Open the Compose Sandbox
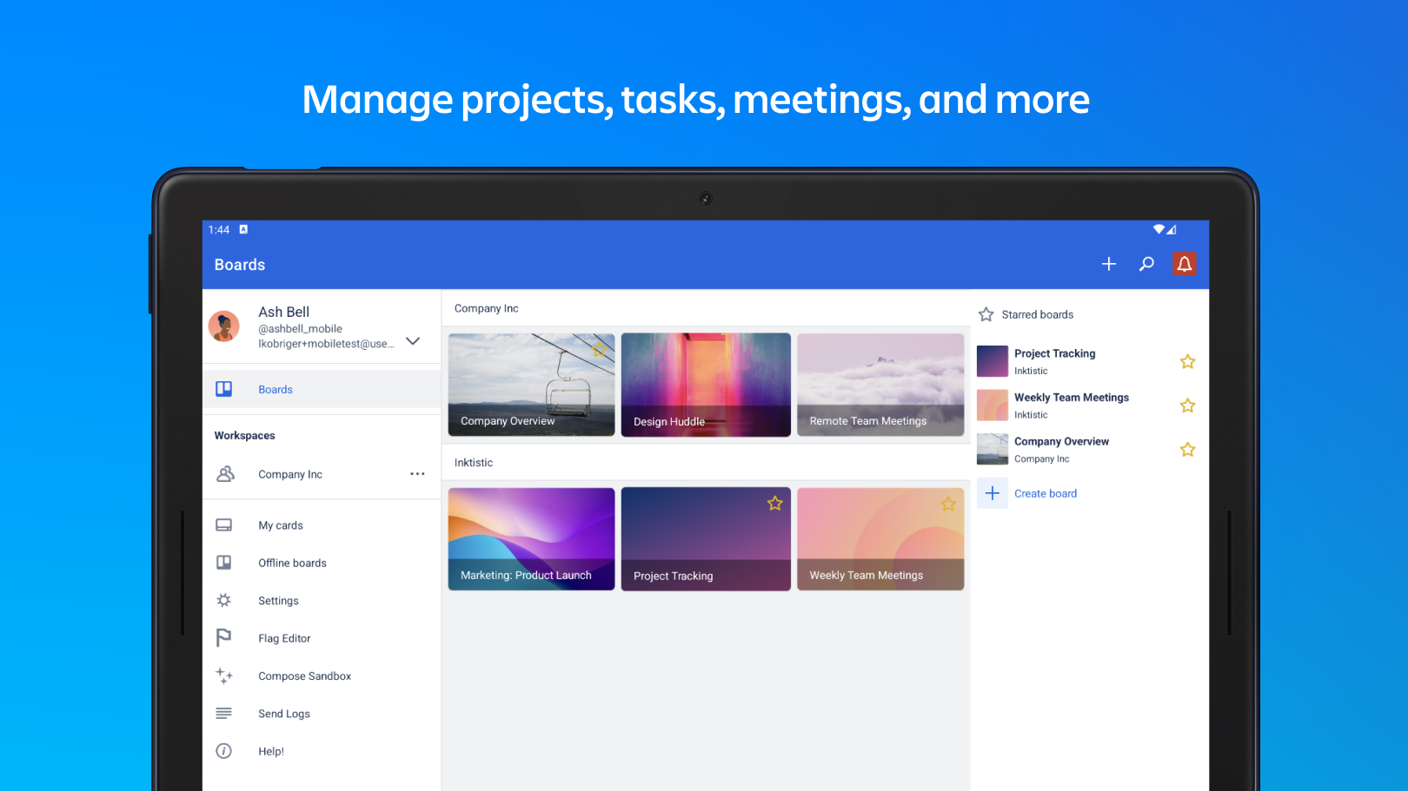1408x791 pixels. 304,676
